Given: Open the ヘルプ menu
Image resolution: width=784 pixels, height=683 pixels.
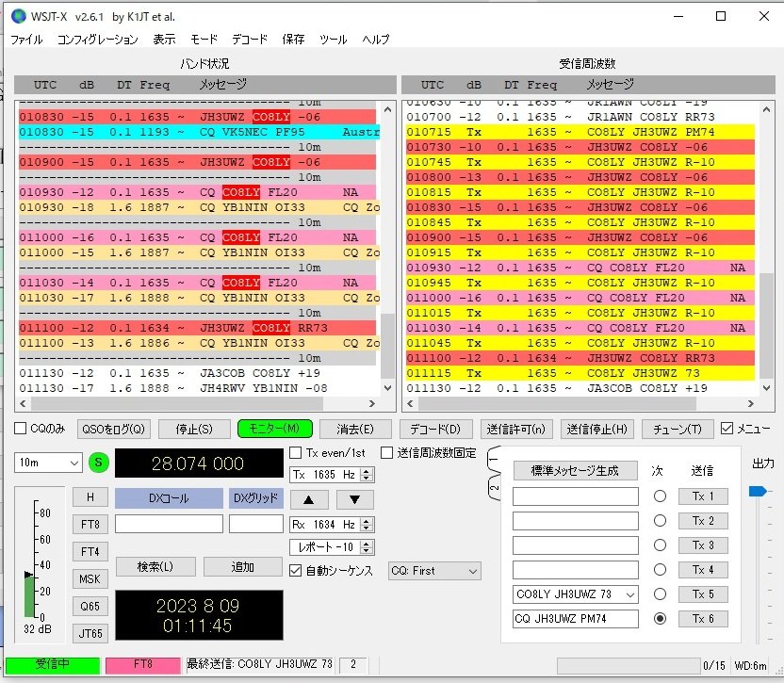Looking at the screenshot, I should pos(375,39).
